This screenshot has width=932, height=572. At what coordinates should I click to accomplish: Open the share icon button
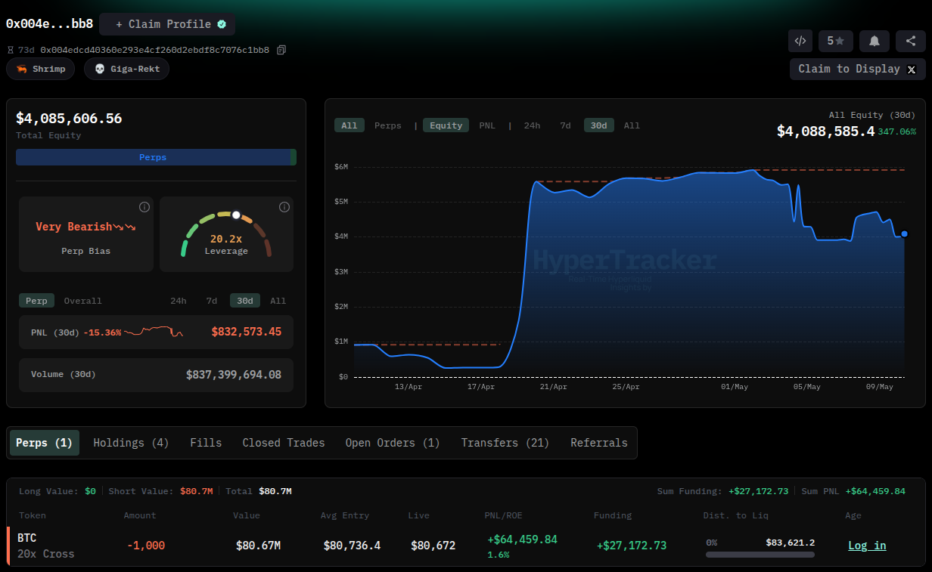(911, 41)
